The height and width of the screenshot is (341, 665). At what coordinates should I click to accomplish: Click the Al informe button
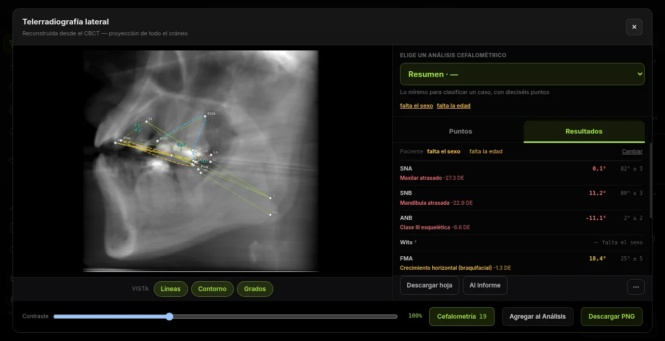[x=485, y=285]
